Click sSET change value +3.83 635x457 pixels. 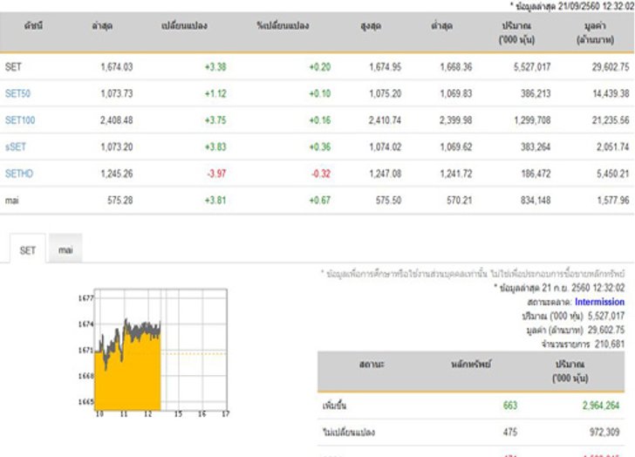(215, 147)
